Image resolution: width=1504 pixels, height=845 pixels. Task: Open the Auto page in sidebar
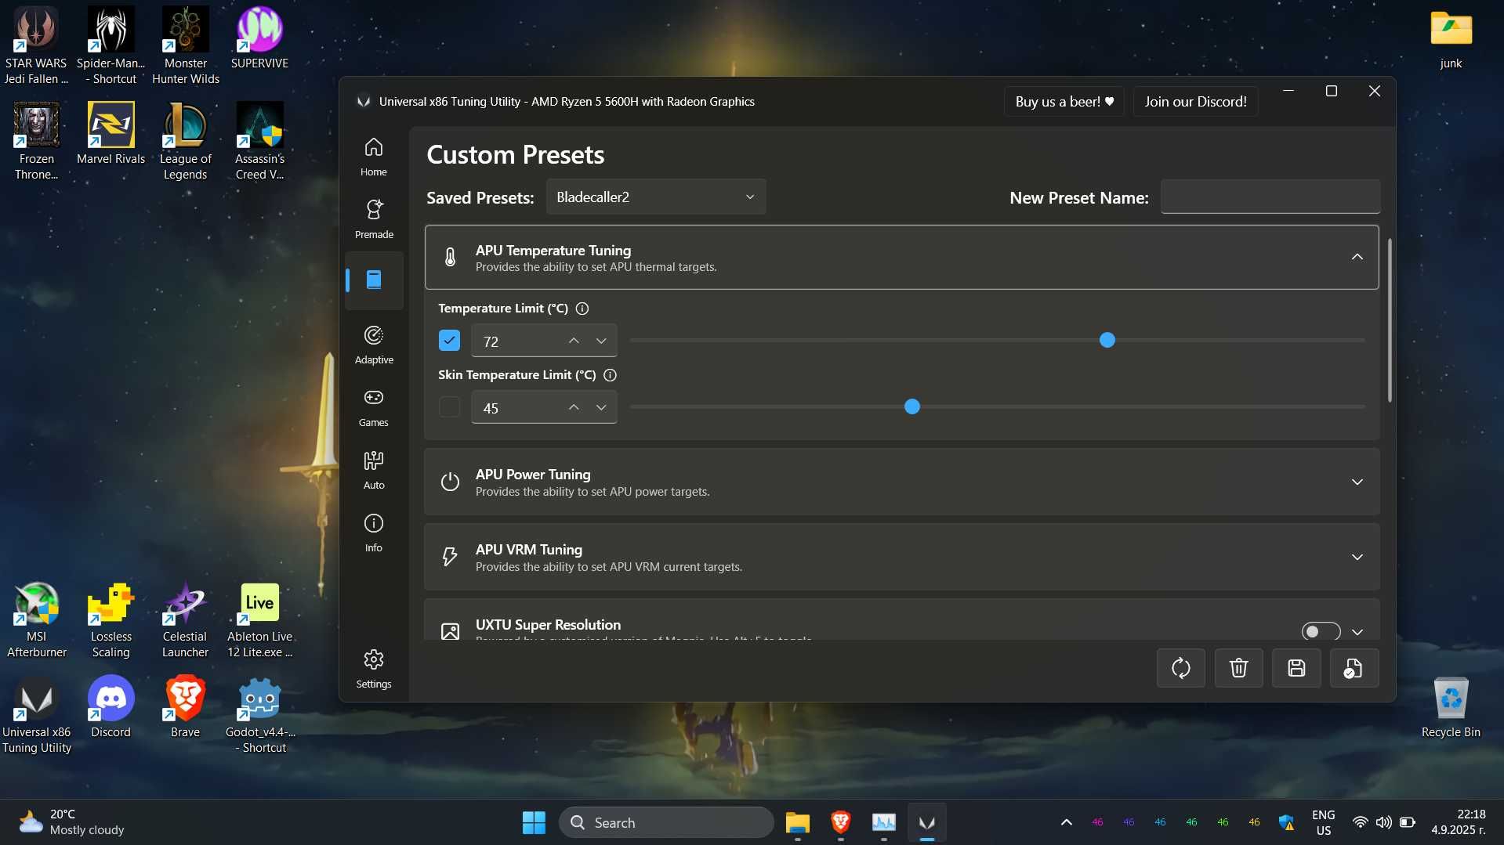pyautogui.click(x=374, y=470)
